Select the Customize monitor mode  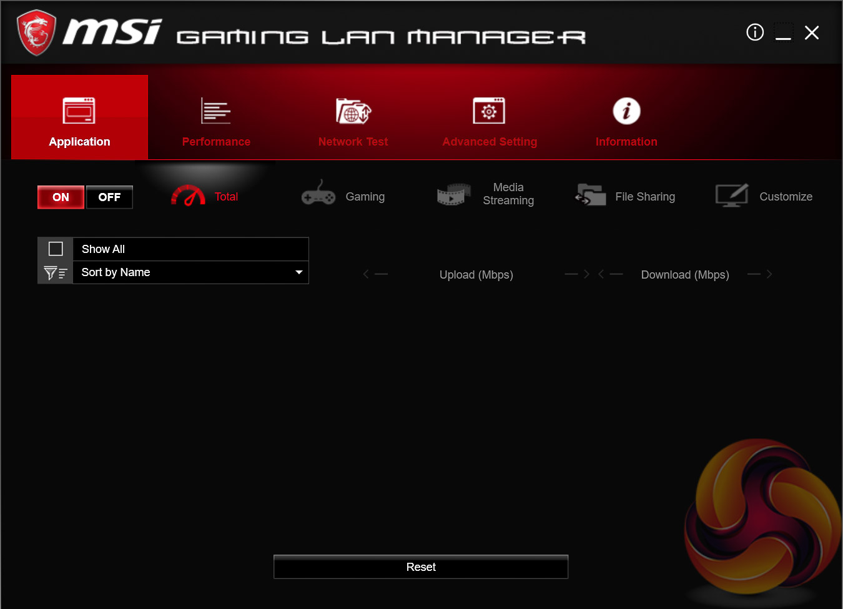pyautogui.click(x=764, y=196)
